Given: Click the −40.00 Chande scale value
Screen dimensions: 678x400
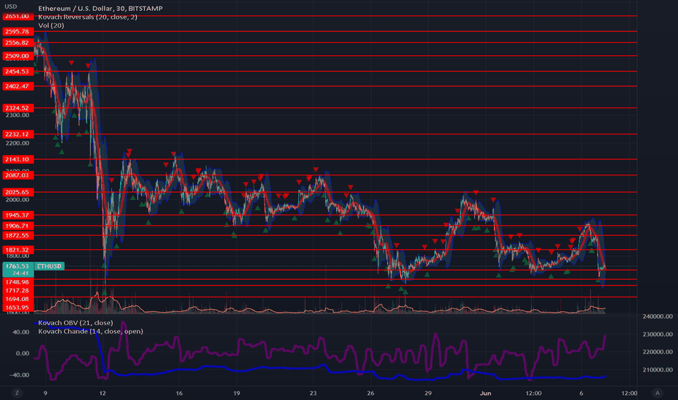Looking at the screenshot, I should point(20,375).
